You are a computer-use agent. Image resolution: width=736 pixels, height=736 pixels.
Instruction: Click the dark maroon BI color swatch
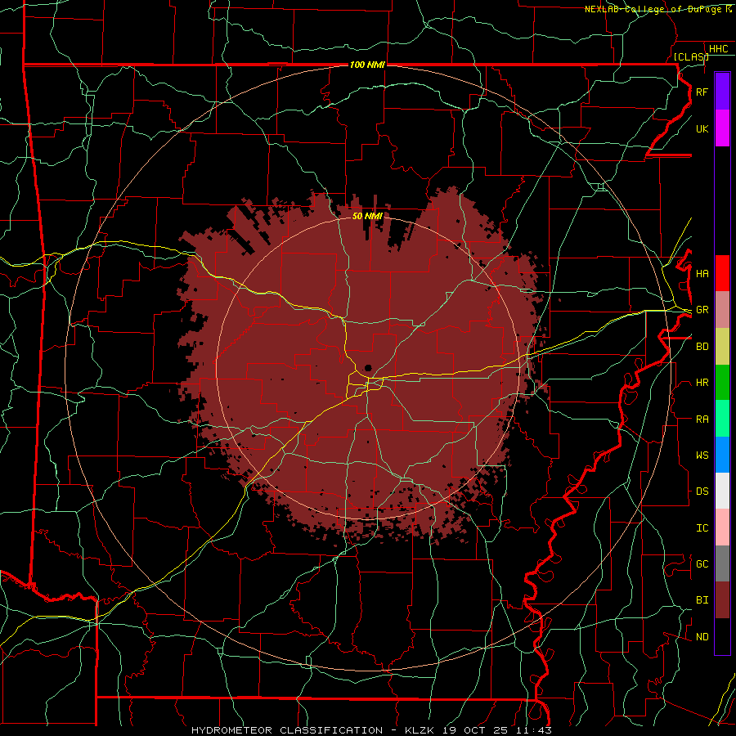click(x=722, y=600)
